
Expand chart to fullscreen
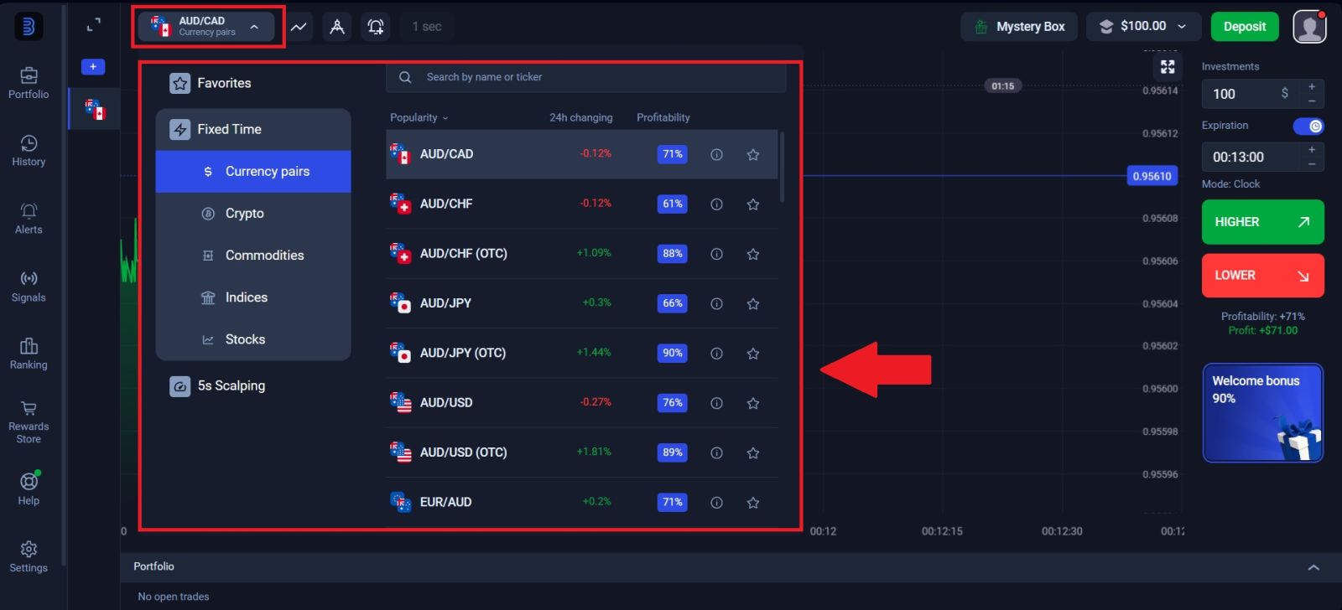click(x=1167, y=67)
